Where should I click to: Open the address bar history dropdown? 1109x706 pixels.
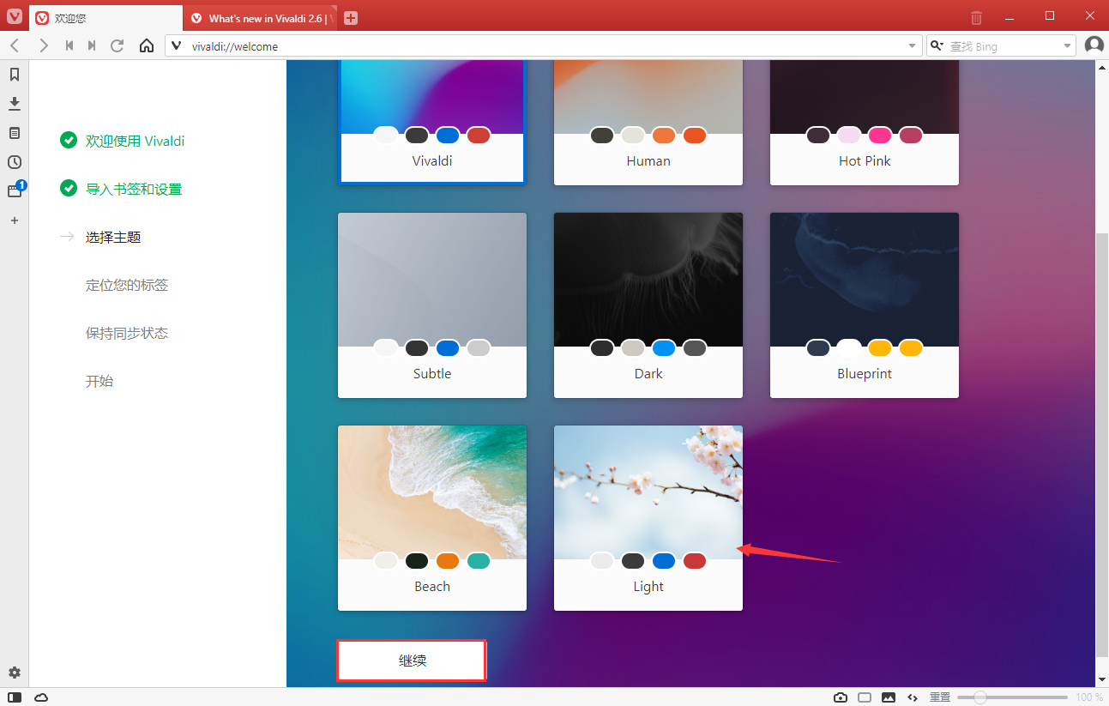(x=911, y=45)
